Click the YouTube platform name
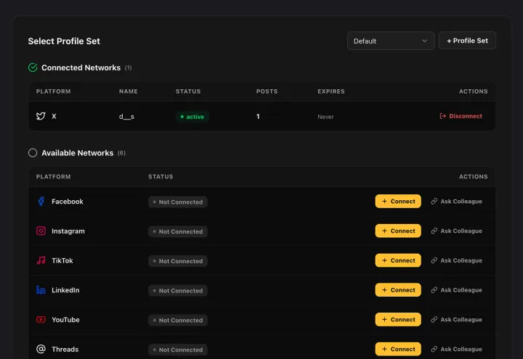The height and width of the screenshot is (359, 523). 65,320
